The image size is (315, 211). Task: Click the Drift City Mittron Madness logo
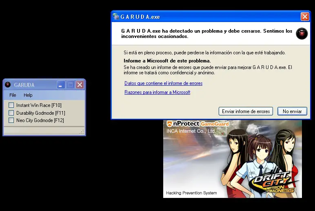pyautogui.click(x=274, y=182)
